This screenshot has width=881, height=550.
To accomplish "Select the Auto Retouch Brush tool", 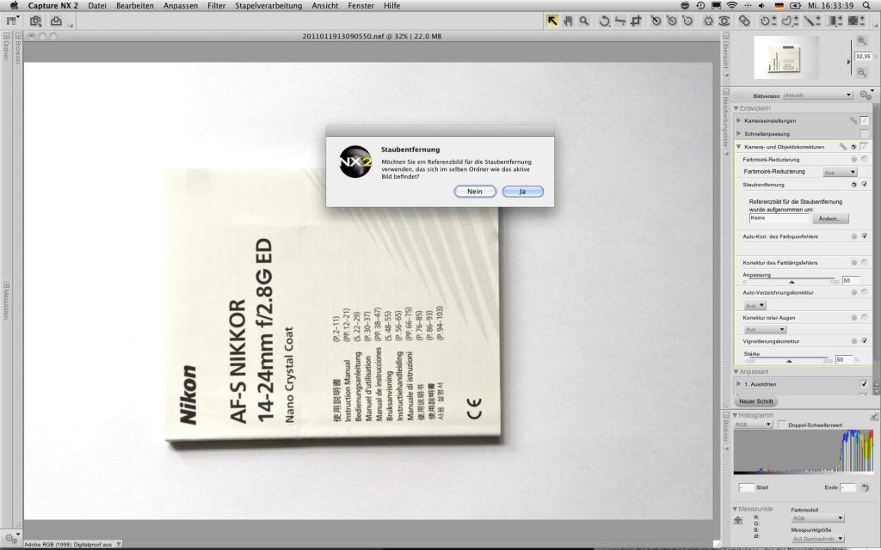I will pos(744,21).
